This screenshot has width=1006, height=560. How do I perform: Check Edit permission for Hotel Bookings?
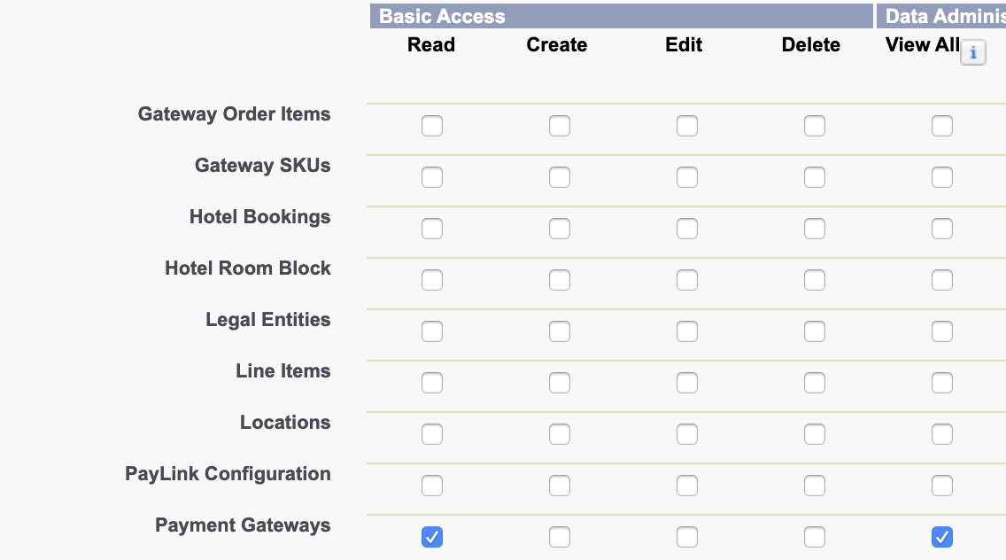[687, 229]
